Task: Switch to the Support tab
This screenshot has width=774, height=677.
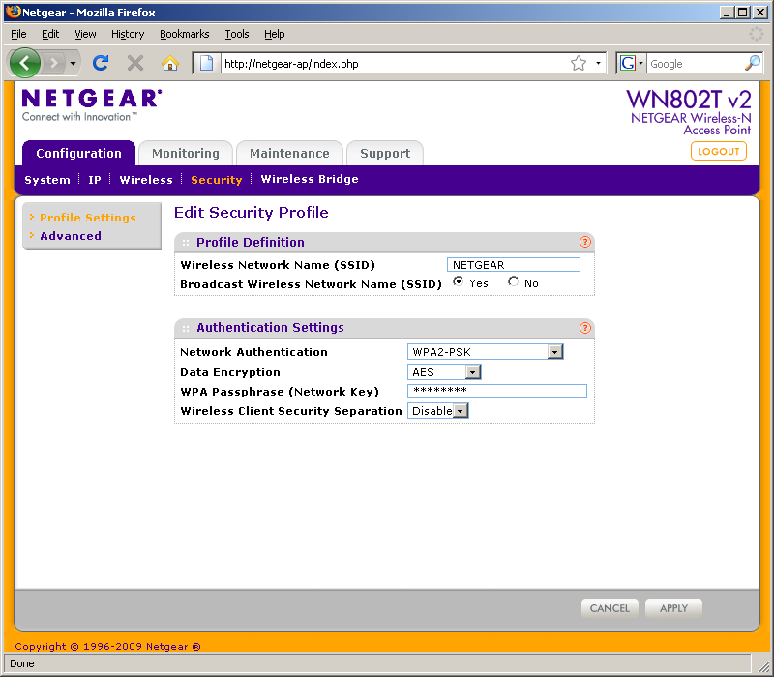Action: click(x=385, y=153)
